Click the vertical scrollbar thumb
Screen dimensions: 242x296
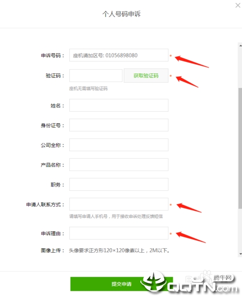click(240, 148)
